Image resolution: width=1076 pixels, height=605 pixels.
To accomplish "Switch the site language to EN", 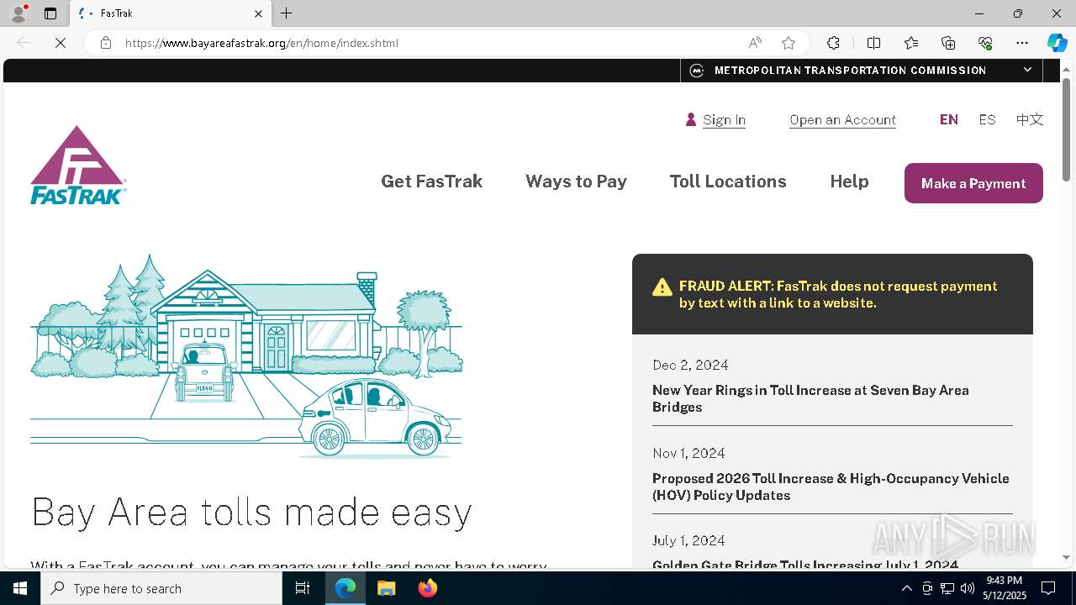I will coord(949,119).
